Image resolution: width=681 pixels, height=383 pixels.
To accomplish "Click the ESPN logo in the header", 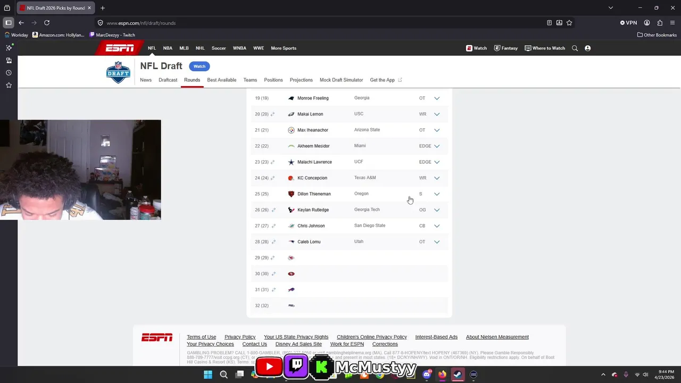I will (x=120, y=48).
